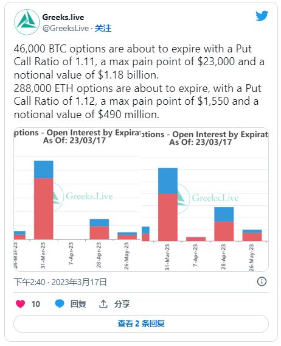Open the left BTC open interest chart
The image size is (281, 346).
(77, 199)
